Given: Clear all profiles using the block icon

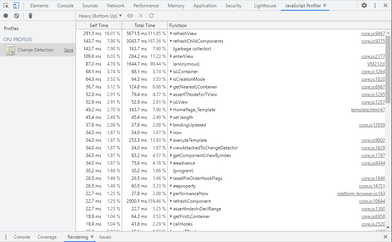Looking at the screenshot, I should point(16,16).
